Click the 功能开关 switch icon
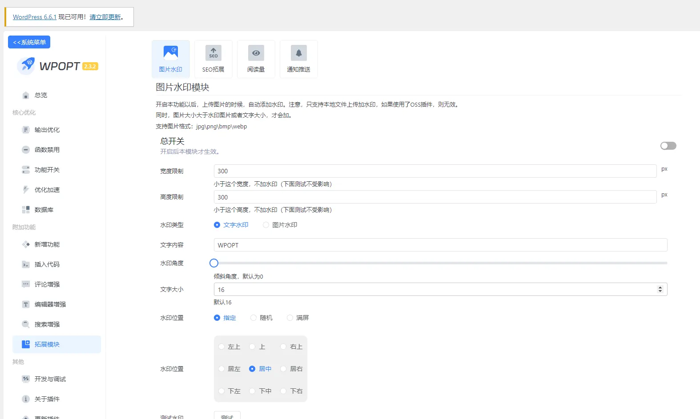The image size is (700, 419). click(26, 170)
